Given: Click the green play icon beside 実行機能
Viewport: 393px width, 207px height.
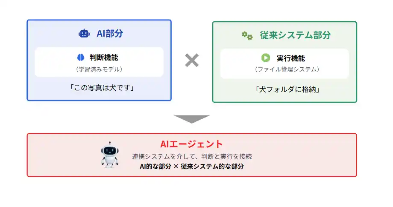Looking at the screenshot, I should point(266,58).
